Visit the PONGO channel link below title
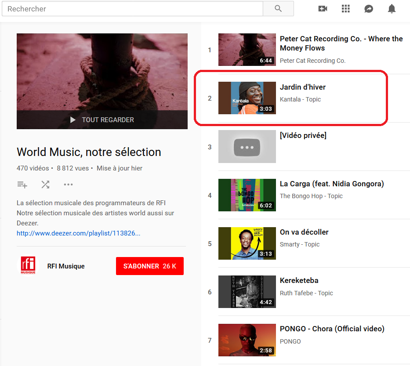Viewport: 410px width, 366px height. pyautogui.click(x=290, y=341)
